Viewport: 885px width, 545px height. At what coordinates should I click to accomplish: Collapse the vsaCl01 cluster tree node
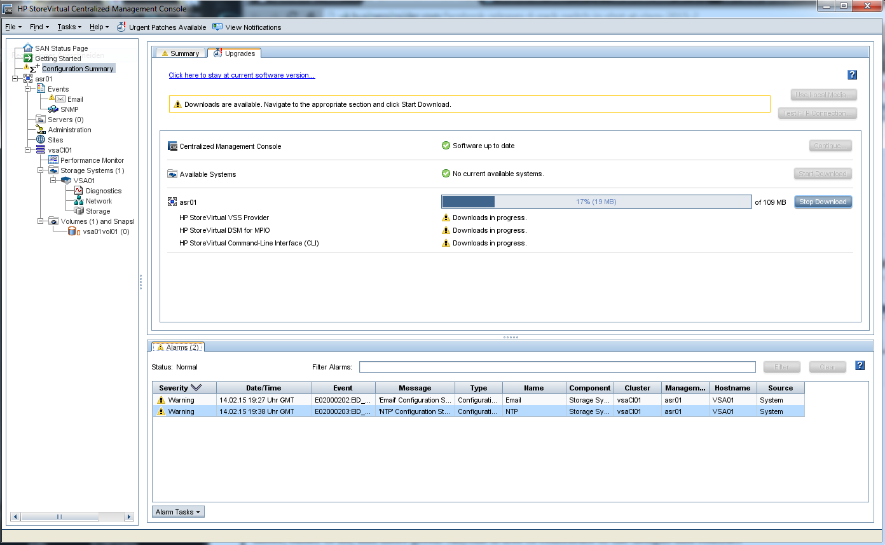[x=28, y=150]
